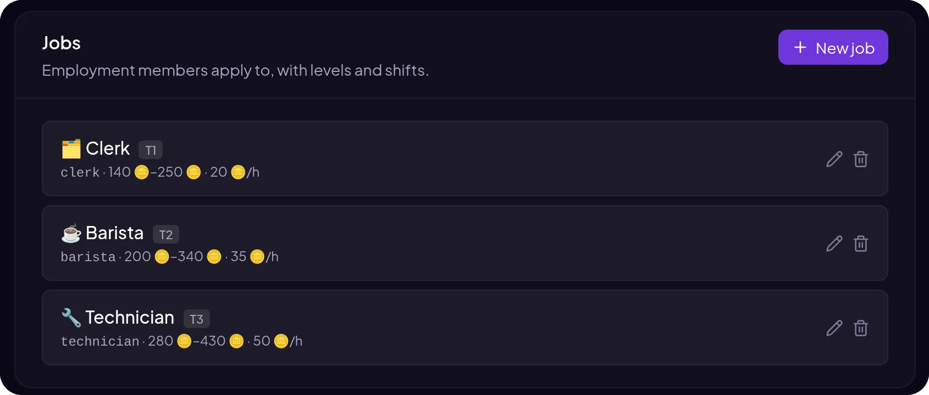This screenshot has width=929, height=395.
Task: Edit the Barista job with pencil icon
Action: [x=834, y=244]
